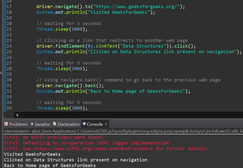Open the slf4j.org noProviders link in console

(x=93, y=149)
